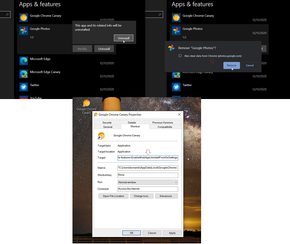Click Apply in the Properties dialog
290x244 pixels.
pyautogui.click(x=172, y=233)
